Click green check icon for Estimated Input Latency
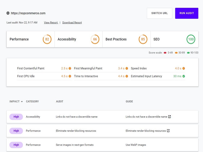The width and height of the screenshot is (203, 152). click(183, 76)
